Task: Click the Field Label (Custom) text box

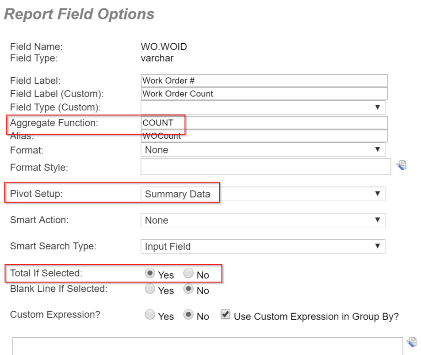Action: coord(264,94)
